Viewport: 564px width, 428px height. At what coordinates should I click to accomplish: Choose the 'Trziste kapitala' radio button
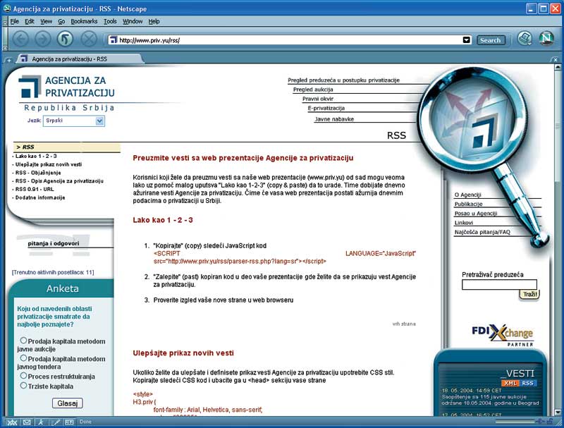[x=23, y=385]
